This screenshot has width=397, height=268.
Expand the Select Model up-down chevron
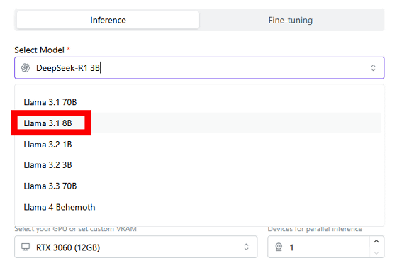point(373,68)
